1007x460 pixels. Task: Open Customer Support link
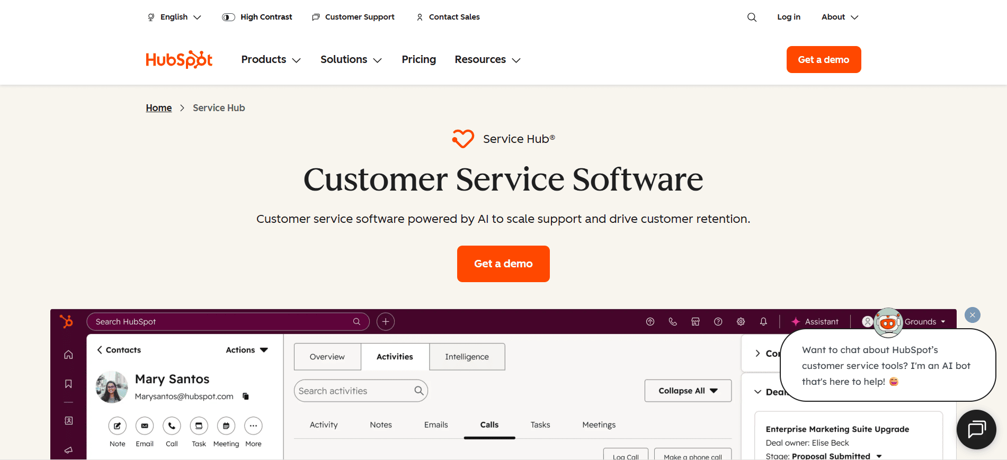pos(353,17)
